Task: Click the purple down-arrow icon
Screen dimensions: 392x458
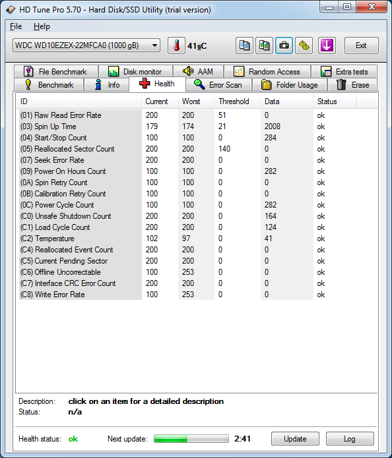Action: 327,45
